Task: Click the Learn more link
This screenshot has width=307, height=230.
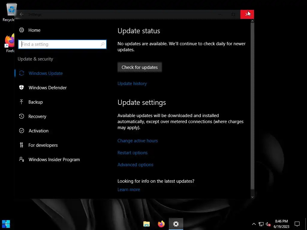Action: [129, 190]
